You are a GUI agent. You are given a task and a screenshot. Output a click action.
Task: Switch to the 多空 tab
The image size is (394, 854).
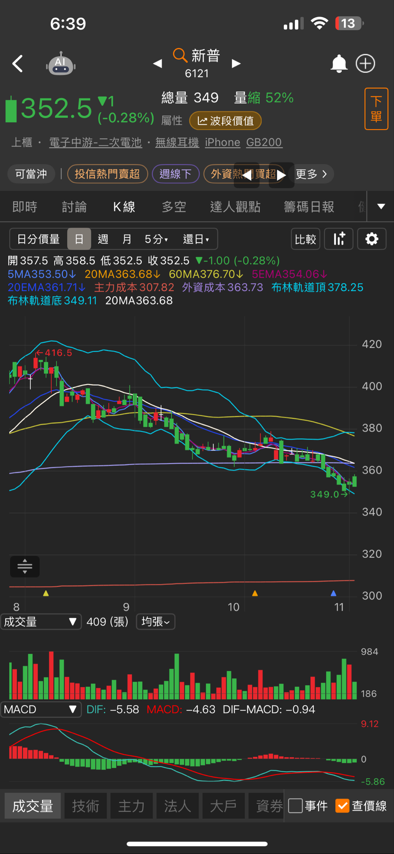click(x=174, y=207)
